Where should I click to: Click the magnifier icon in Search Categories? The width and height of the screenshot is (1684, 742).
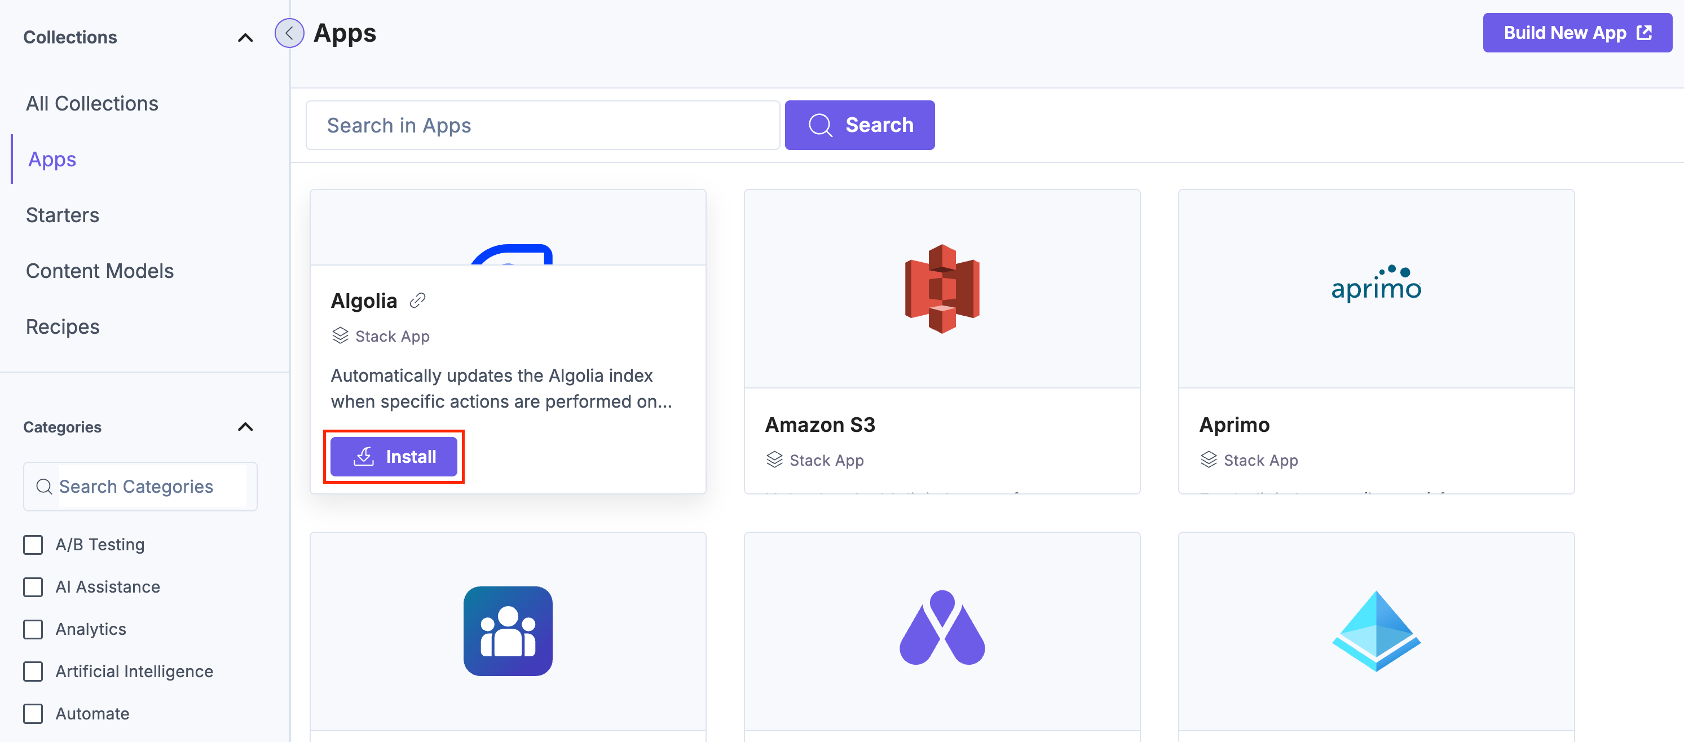[44, 487]
